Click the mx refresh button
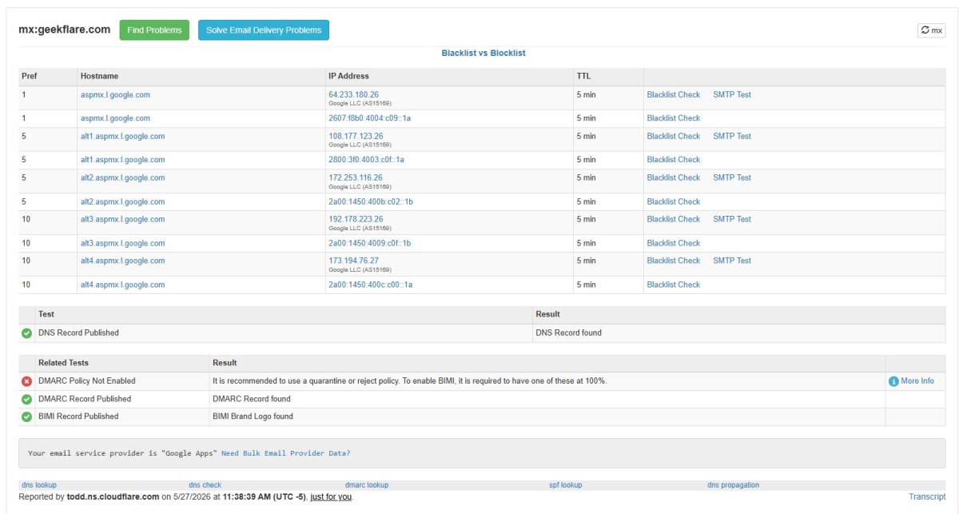959x514 pixels. pyautogui.click(x=931, y=30)
